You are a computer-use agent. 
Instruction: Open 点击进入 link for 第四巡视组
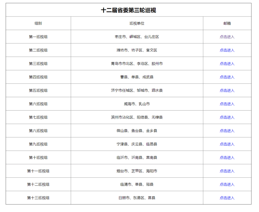coord(227,77)
